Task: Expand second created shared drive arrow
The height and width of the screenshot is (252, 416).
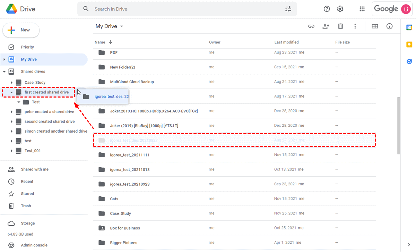Action: tap(11, 121)
